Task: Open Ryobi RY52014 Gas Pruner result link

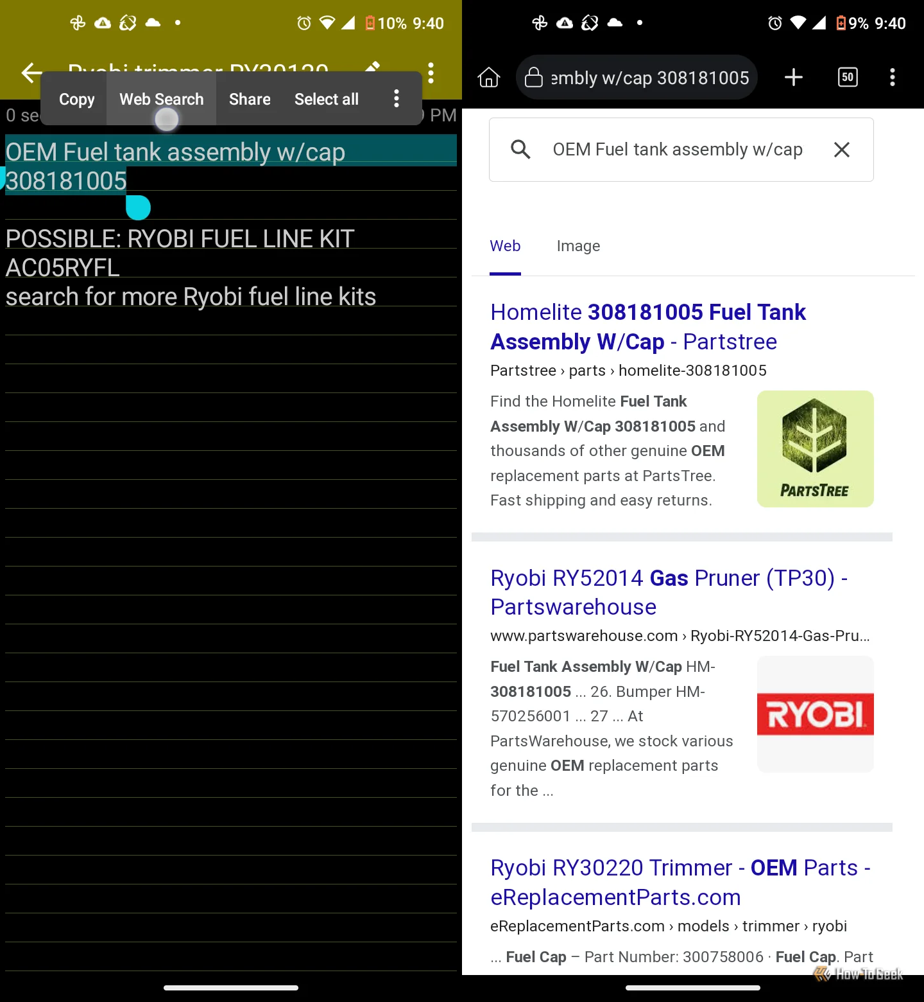Action: pos(669,592)
